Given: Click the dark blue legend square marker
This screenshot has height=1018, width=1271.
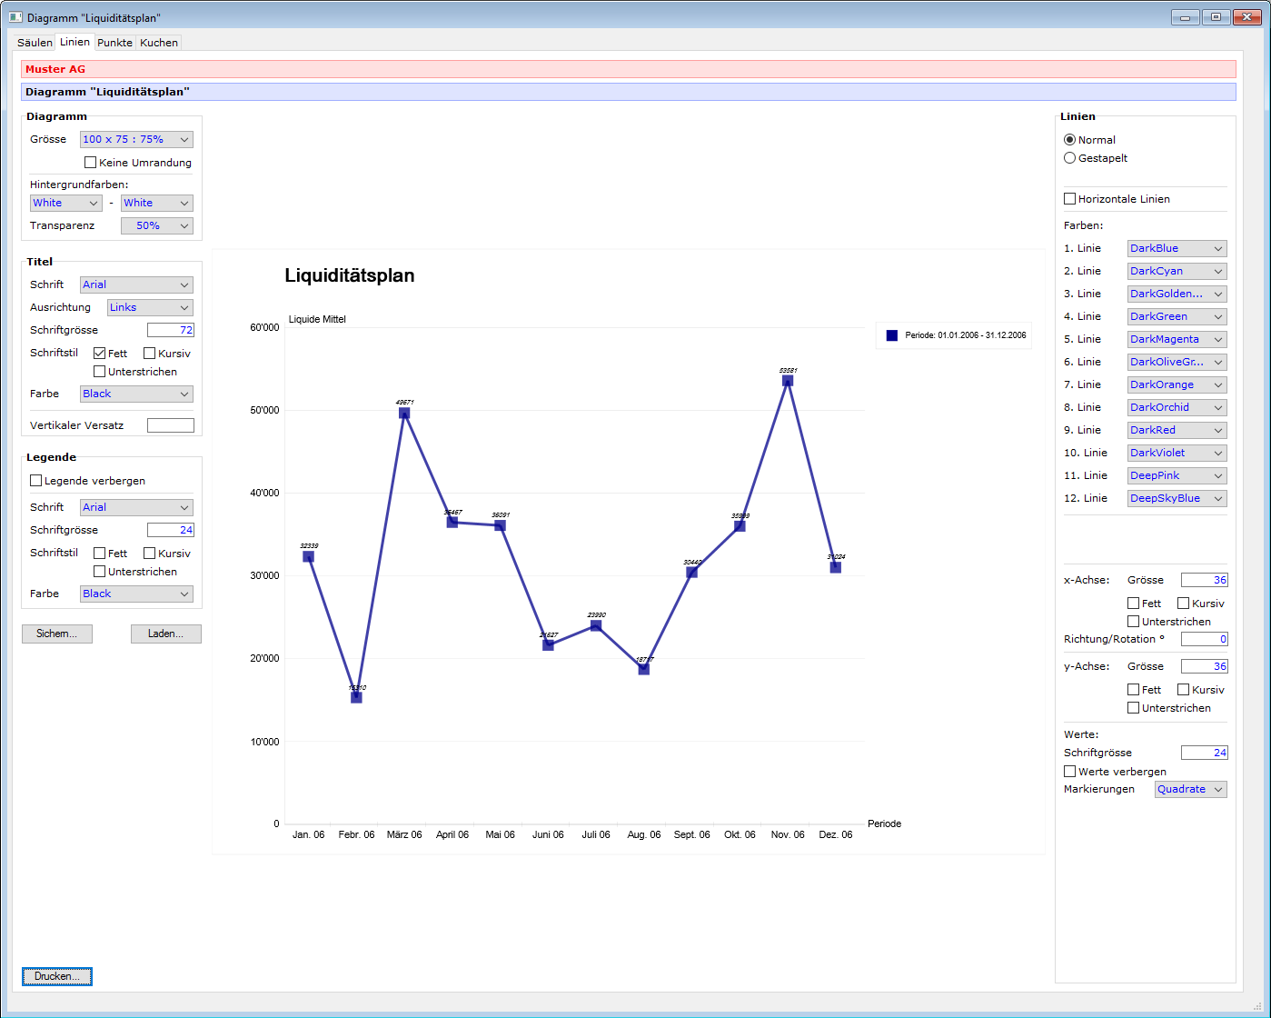Looking at the screenshot, I should pos(891,335).
